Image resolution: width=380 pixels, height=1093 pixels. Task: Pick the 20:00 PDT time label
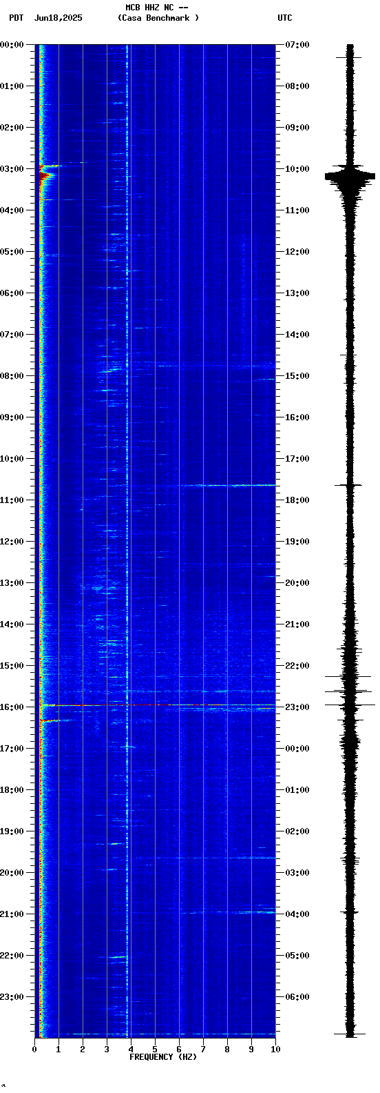click(12, 873)
